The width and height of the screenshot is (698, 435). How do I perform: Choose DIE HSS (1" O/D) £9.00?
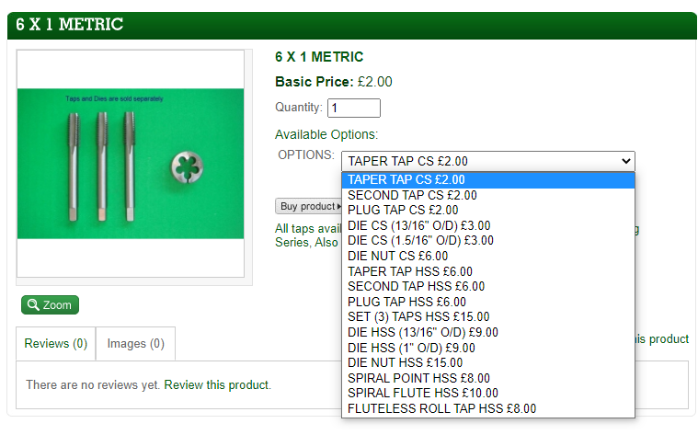(x=411, y=348)
